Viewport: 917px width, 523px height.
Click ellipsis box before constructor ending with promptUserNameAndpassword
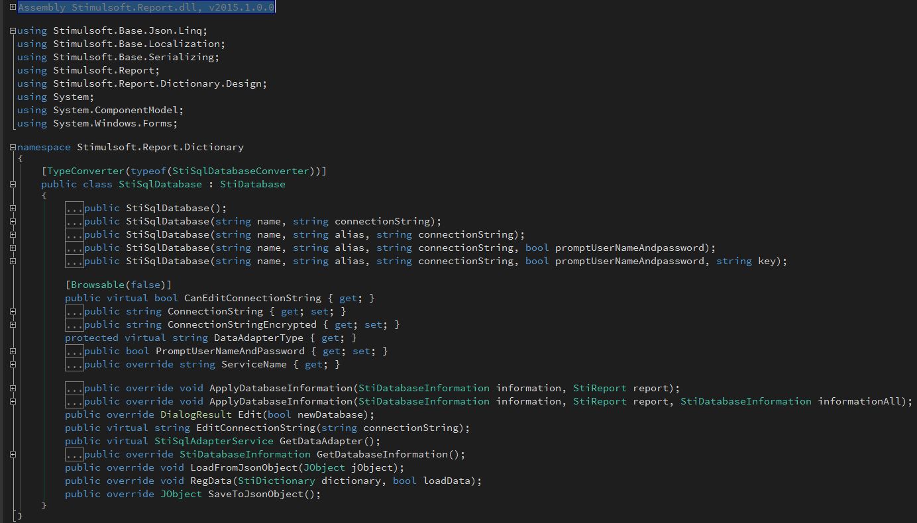point(74,248)
